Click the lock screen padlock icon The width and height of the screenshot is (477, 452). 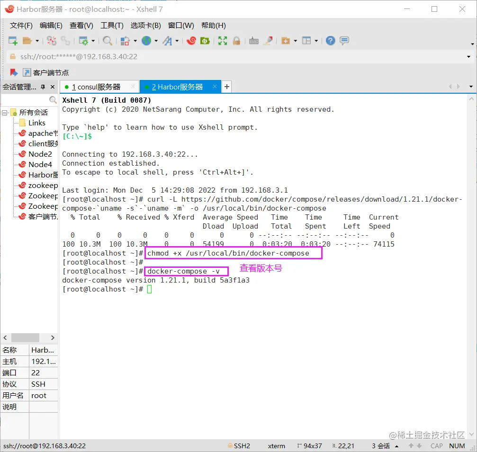(236, 41)
